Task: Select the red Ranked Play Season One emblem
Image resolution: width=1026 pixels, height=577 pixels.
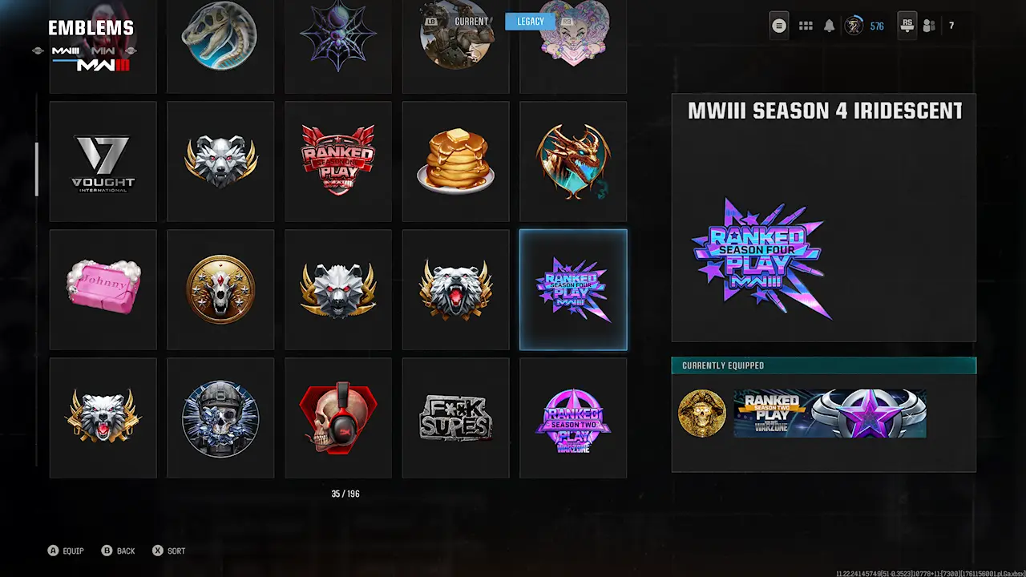Action: 338,162
